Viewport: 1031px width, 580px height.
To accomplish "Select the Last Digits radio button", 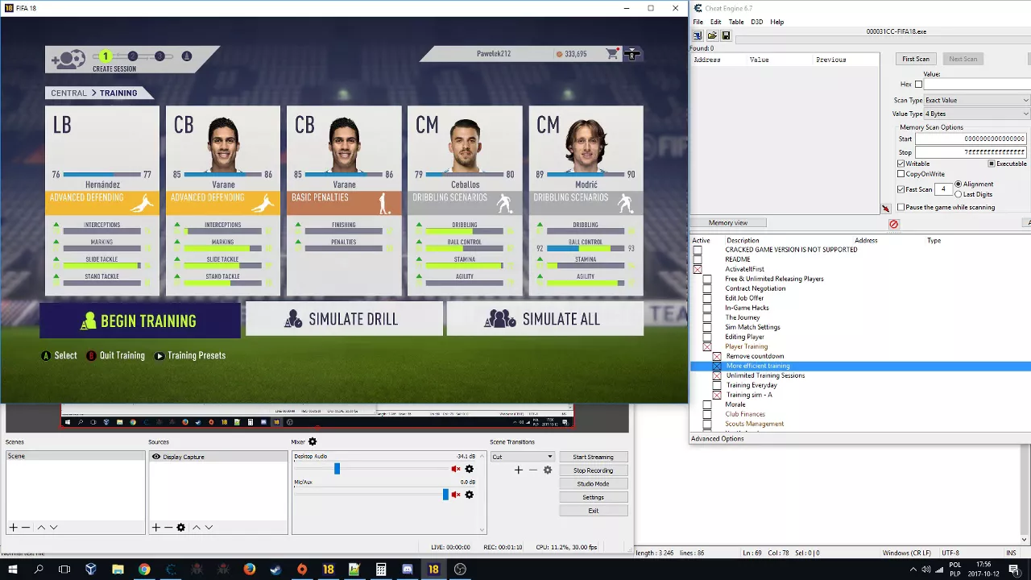I will click(959, 194).
